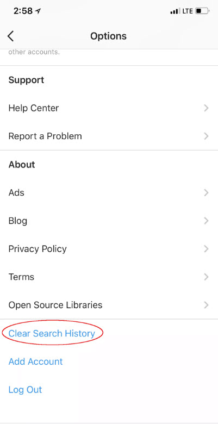The image size is (218, 424).
Task: Tap the location arrow icon beside time
Action: [x=38, y=11]
